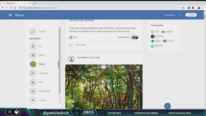
Task: Select the green Travel interest icon
Action: tap(33, 64)
